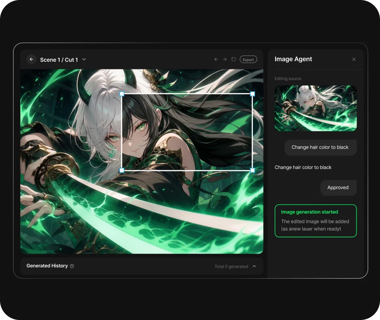Click the Generated History help icon
The width and height of the screenshot is (380, 320).
pos(72,266)
